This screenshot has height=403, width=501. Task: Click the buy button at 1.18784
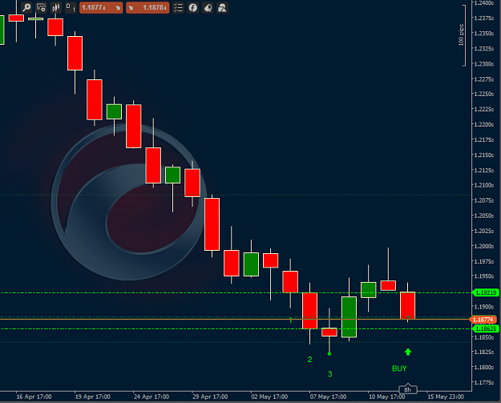[147, 7]
